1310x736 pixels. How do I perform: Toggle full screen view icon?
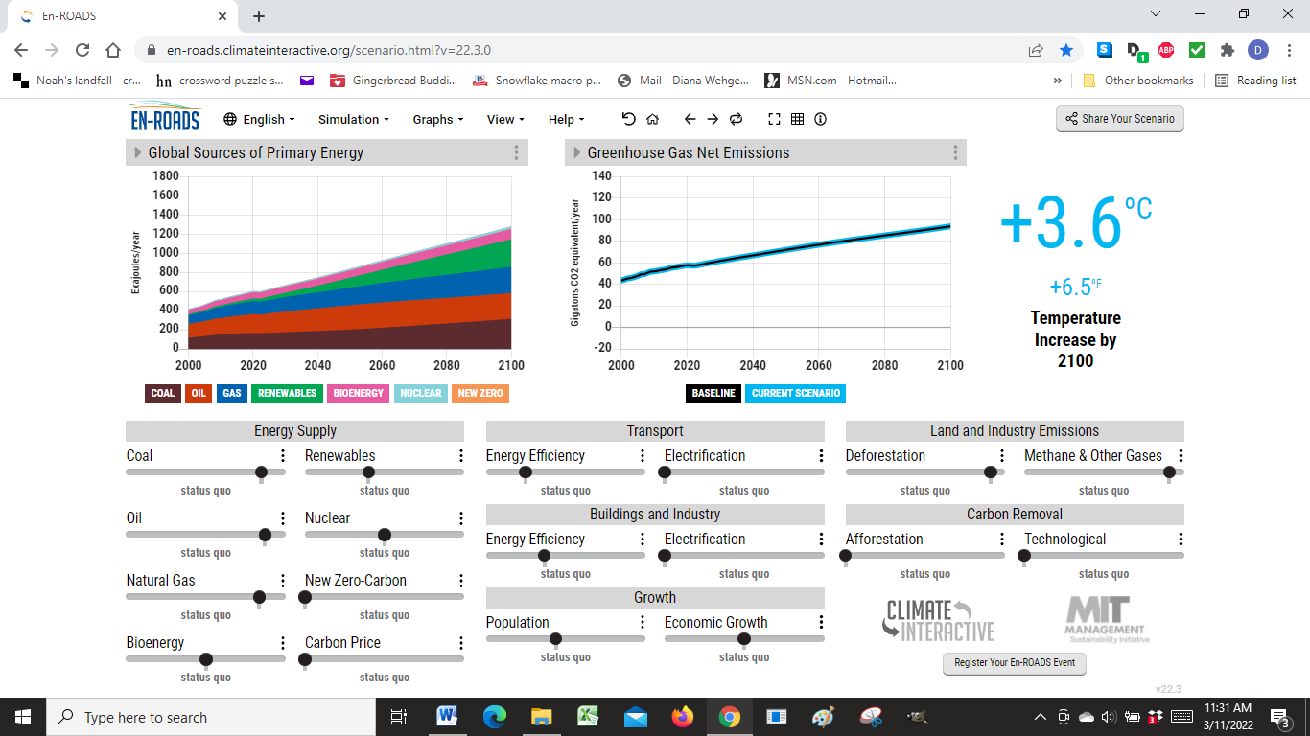click(x=774, y=119)
